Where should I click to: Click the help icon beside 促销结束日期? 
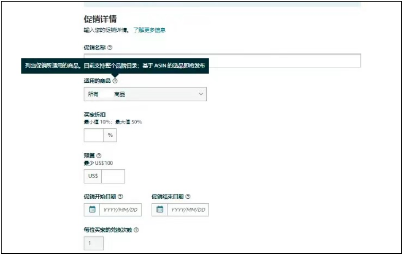pos(188,196)
